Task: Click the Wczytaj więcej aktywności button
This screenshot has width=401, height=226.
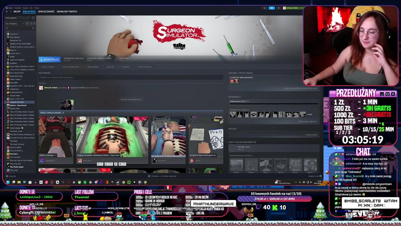Action: [x=131, y=100]
